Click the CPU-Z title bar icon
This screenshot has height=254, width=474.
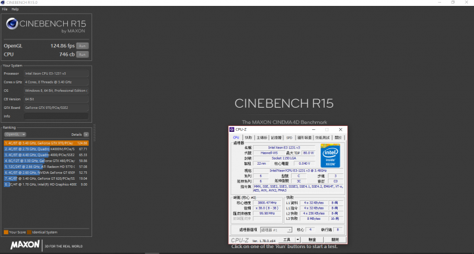232,129
